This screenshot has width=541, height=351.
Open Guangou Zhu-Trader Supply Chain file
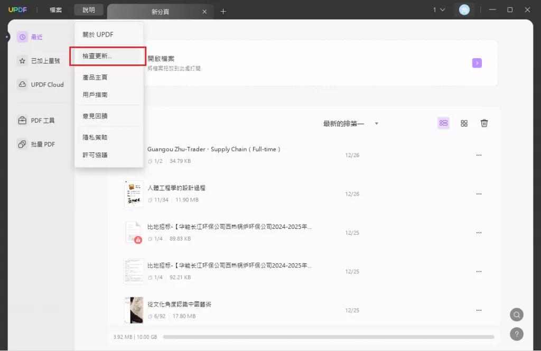[214, 150]
